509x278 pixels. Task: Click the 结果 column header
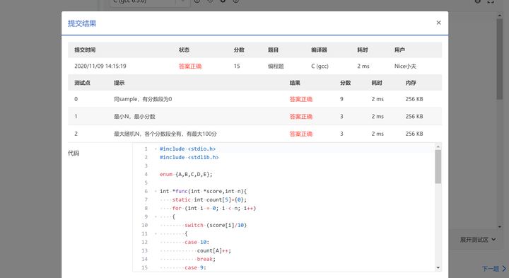tap(295, 83)
